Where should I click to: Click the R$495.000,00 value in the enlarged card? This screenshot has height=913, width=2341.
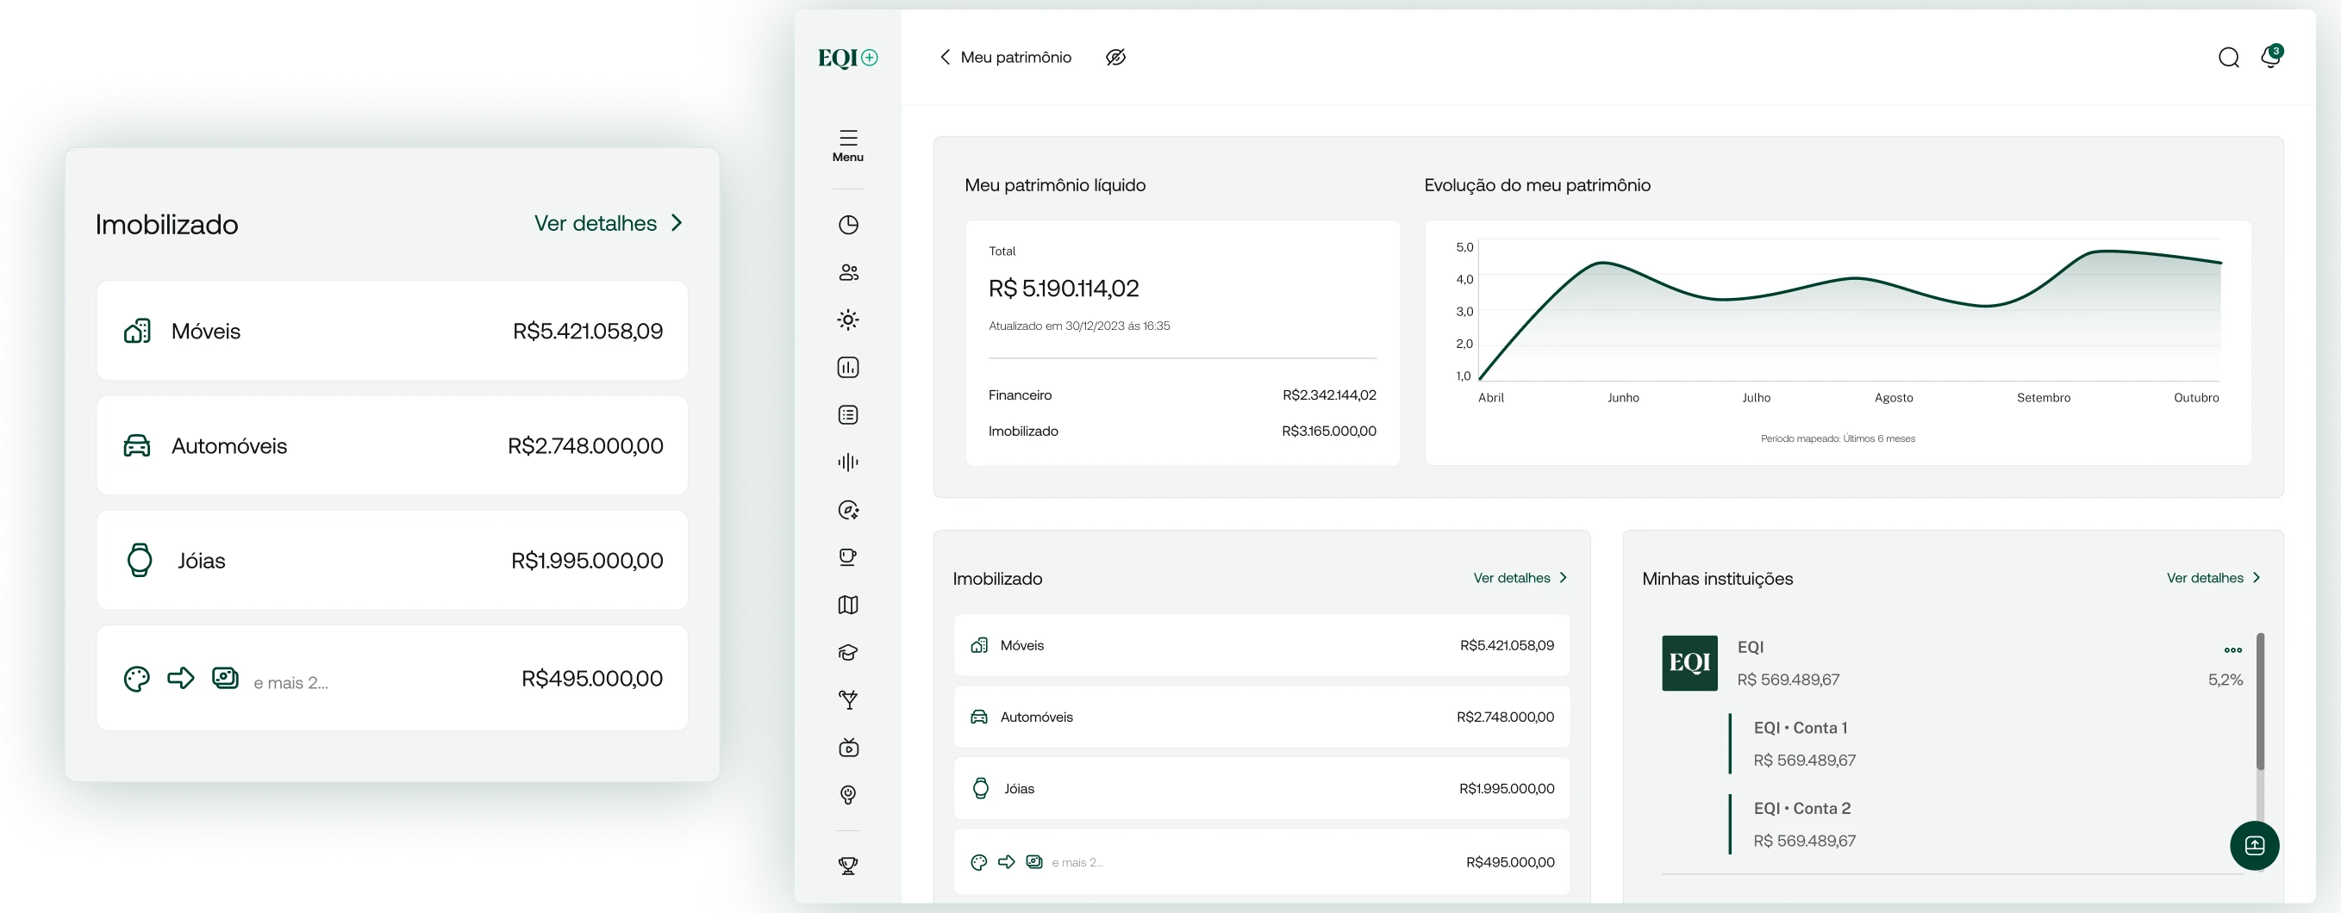pyautogui.click(x=592, y=679)
